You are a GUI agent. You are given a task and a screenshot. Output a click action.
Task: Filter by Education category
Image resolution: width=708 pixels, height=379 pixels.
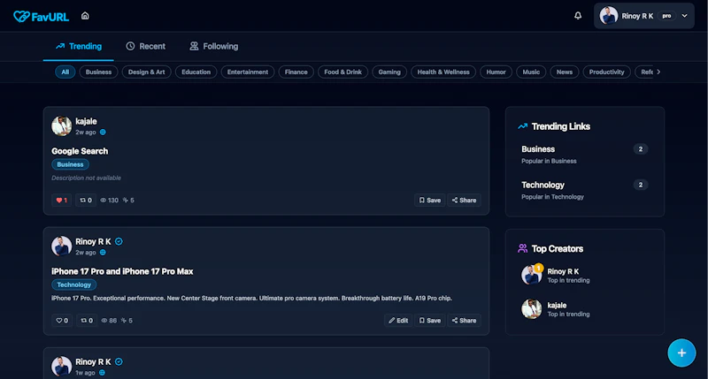196,72
